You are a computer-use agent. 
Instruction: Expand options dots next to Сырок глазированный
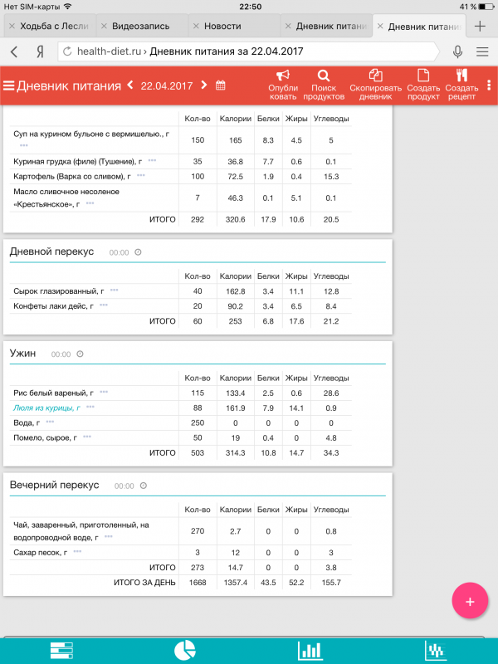pos(114,290)
